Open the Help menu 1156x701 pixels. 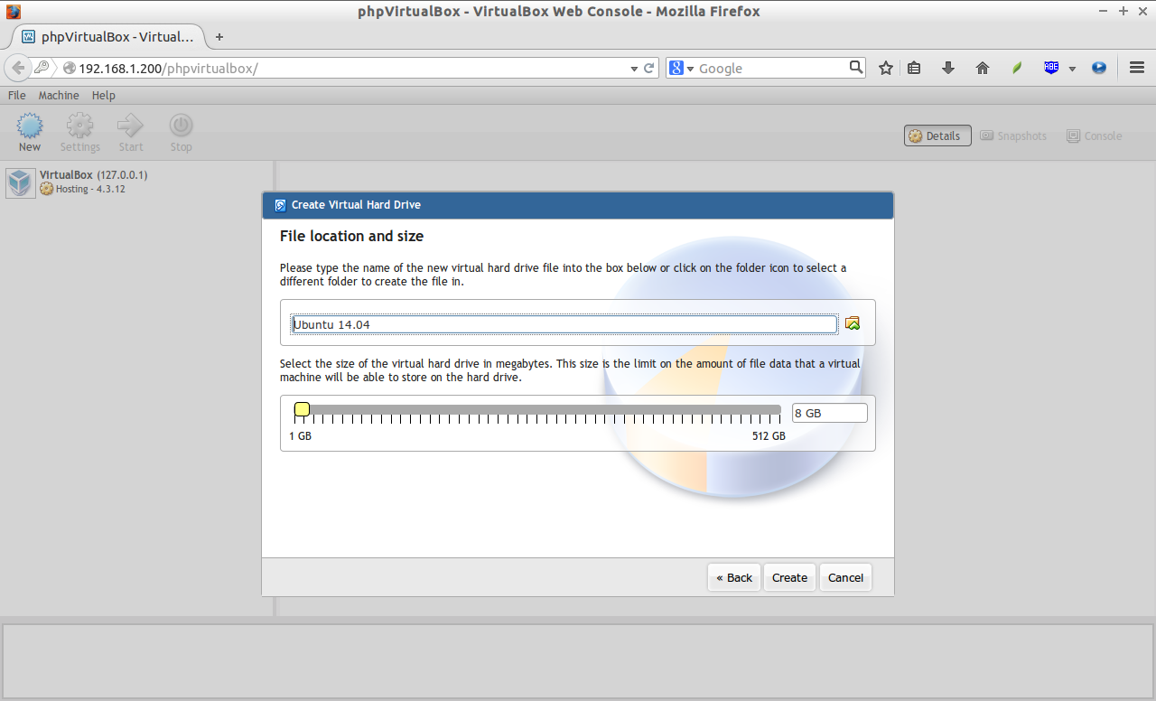(x=104, y=95)
